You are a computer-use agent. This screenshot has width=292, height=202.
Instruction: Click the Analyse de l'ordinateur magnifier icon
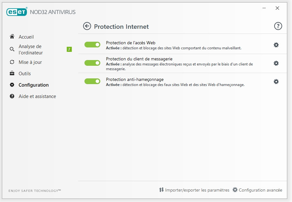coord(12,49)
